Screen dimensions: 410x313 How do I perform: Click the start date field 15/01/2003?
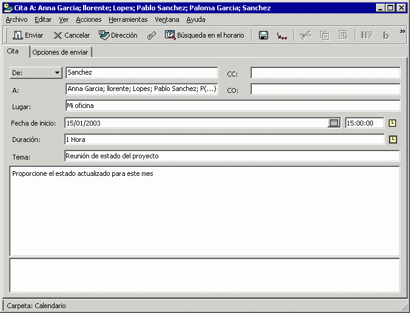pyautogui.click(x=196, y=123)
